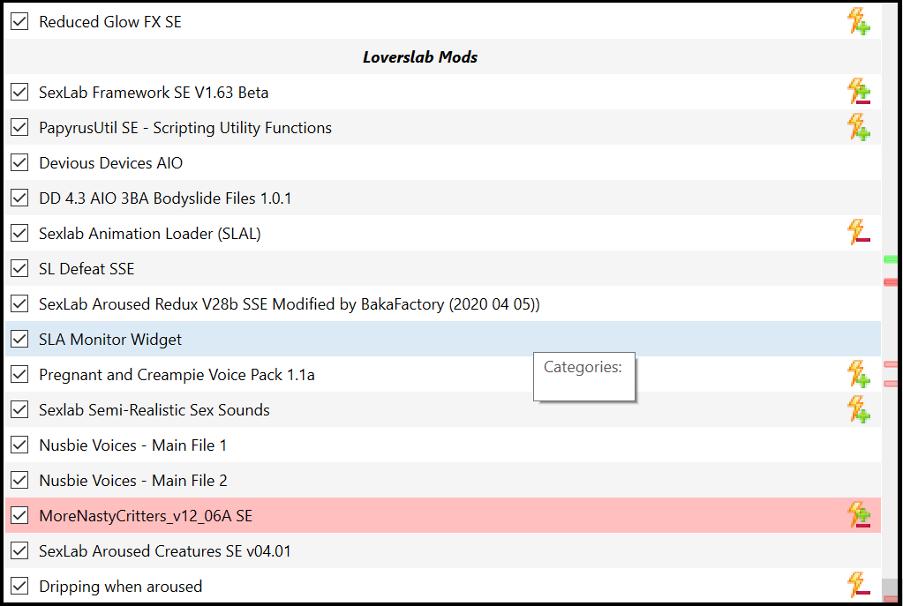The image size is (903, 606).
Task: Select SexLab Aroused Redux BakaFactory entry
Action: (x=290, y=303)
